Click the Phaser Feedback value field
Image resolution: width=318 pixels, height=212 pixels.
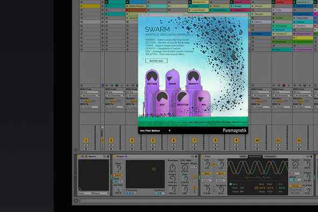point(160,193)
